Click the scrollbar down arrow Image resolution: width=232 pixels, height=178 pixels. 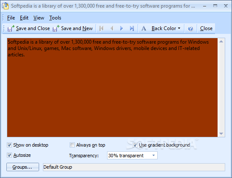[221, 133]
